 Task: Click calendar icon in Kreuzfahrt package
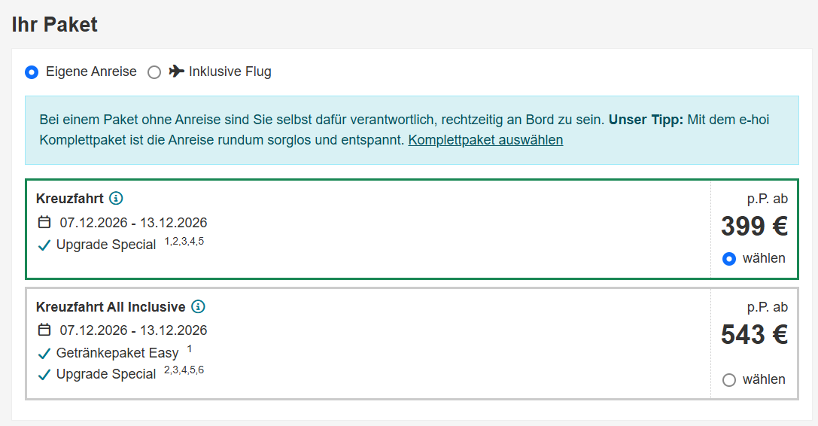coord(44,222)
